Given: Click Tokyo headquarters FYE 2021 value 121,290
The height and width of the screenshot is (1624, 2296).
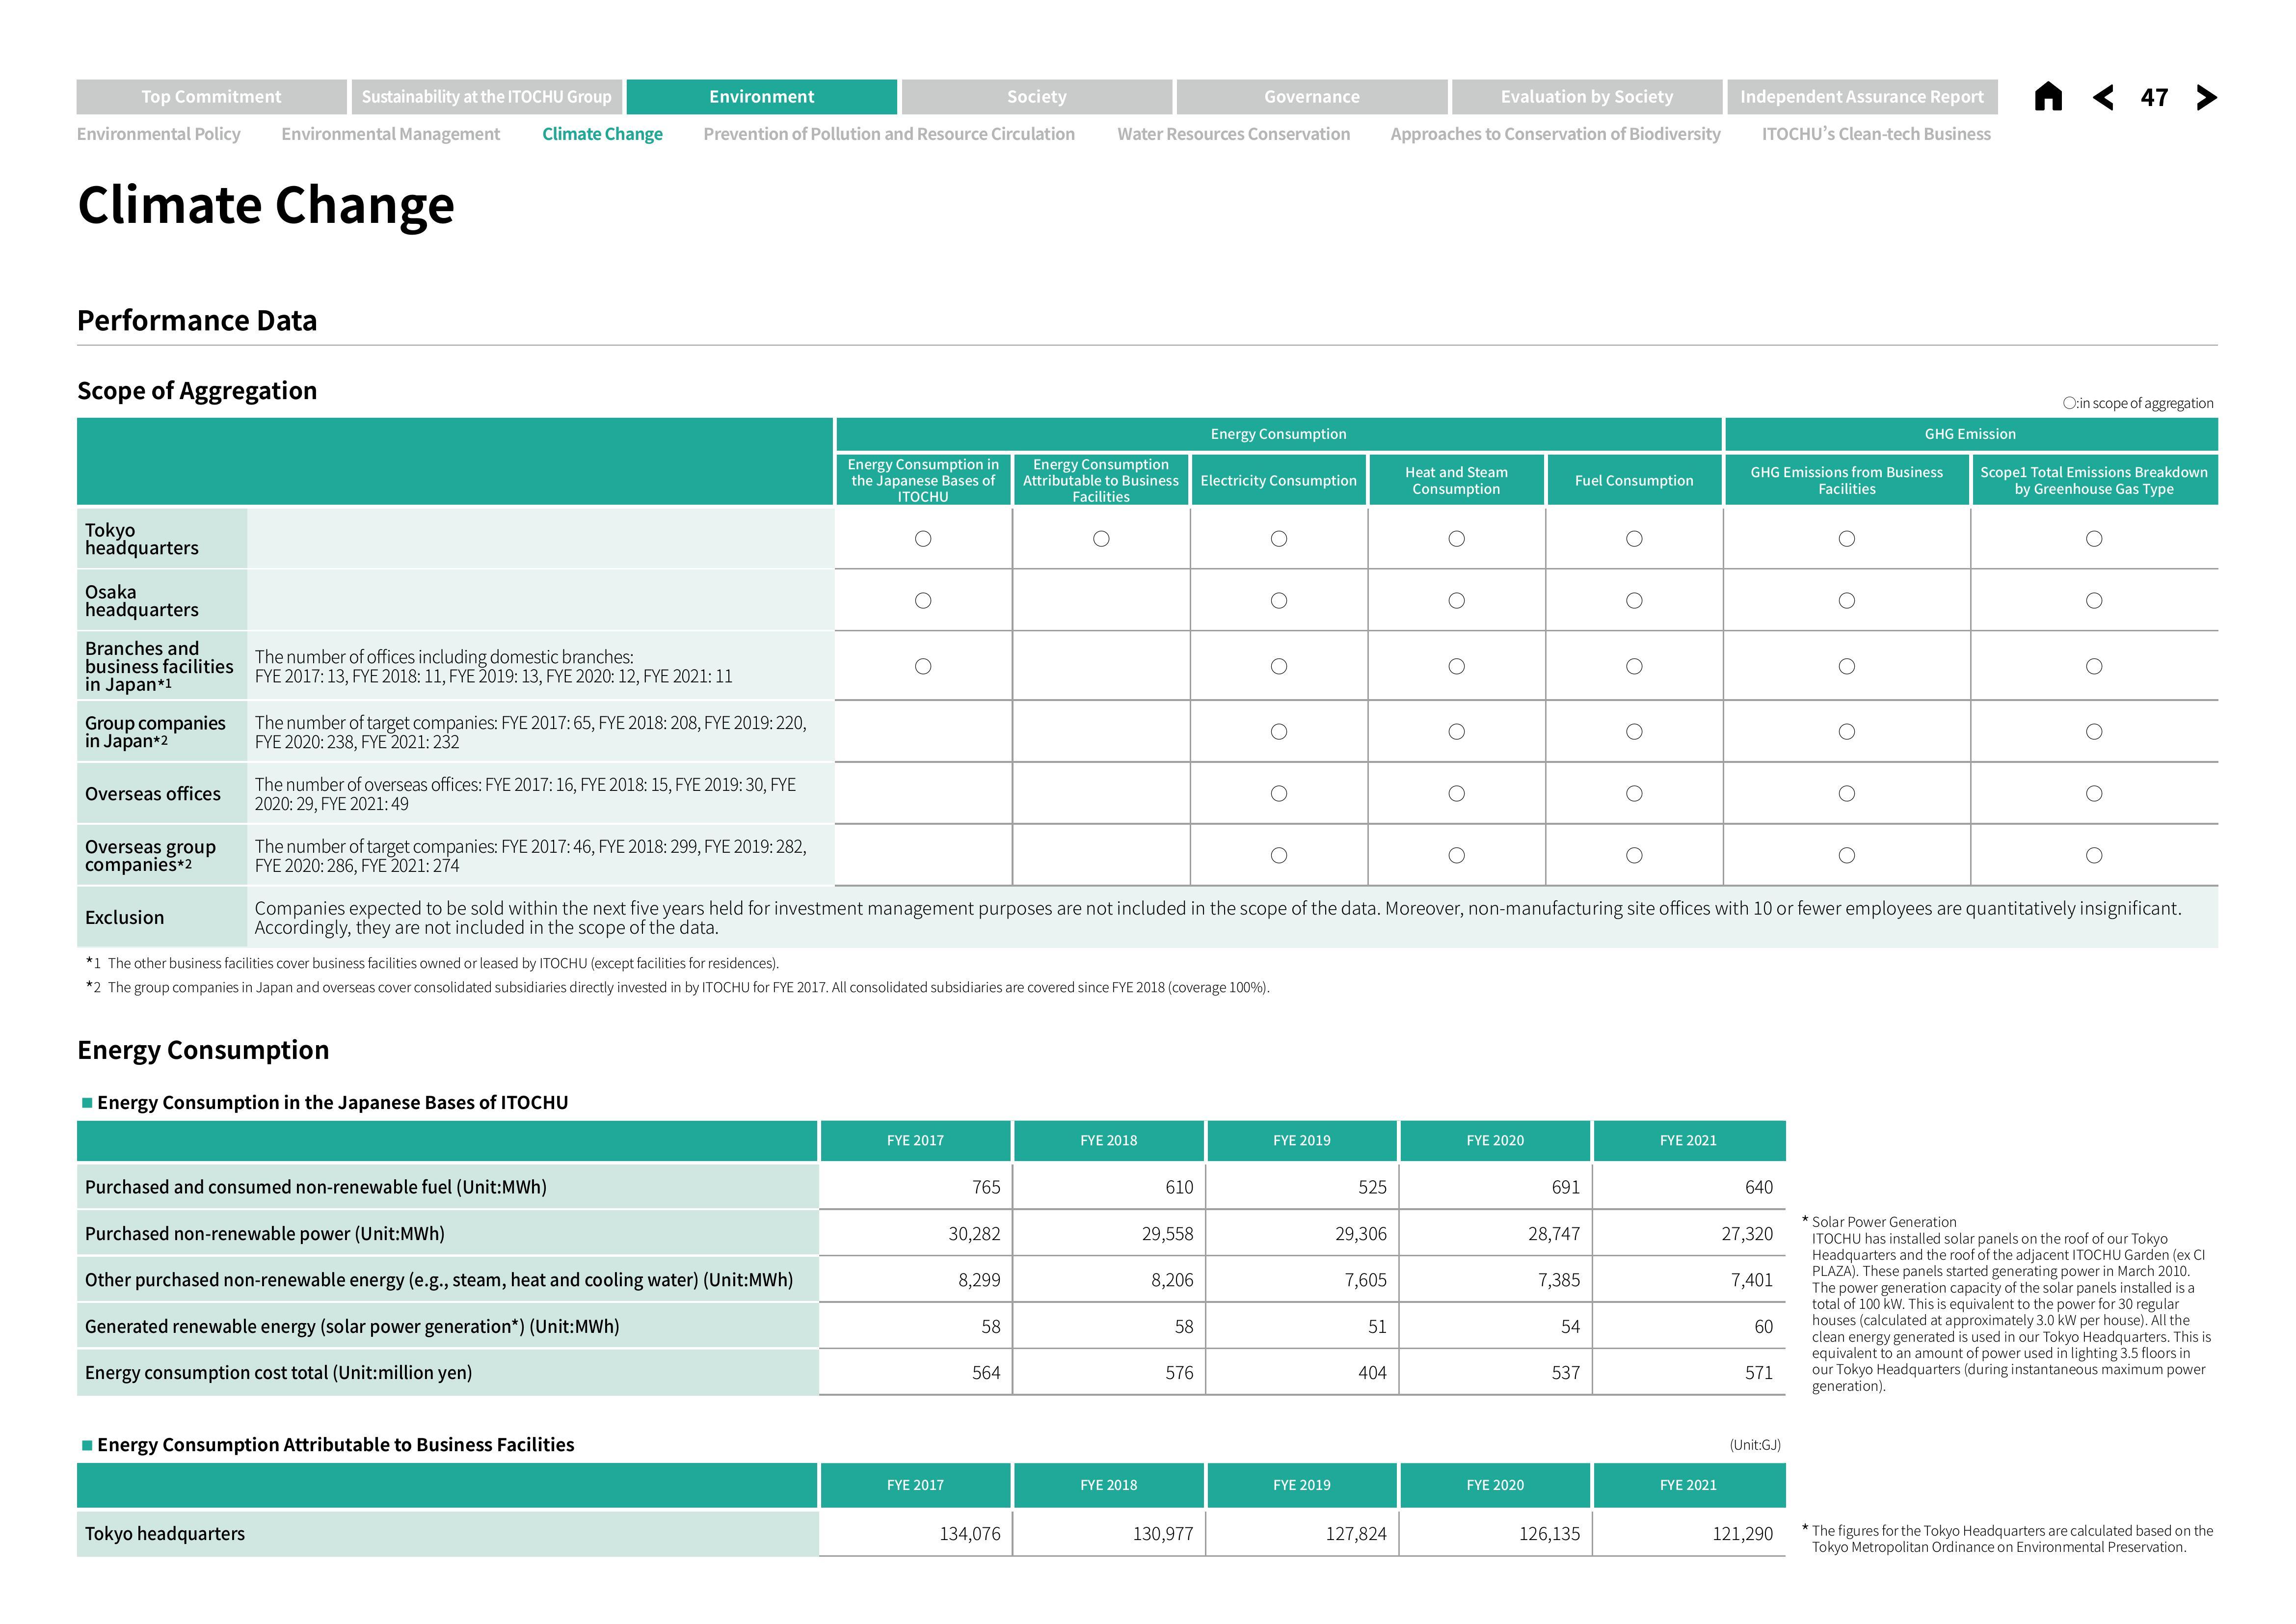Looking at the screenshot, I should (1743, 1534).
